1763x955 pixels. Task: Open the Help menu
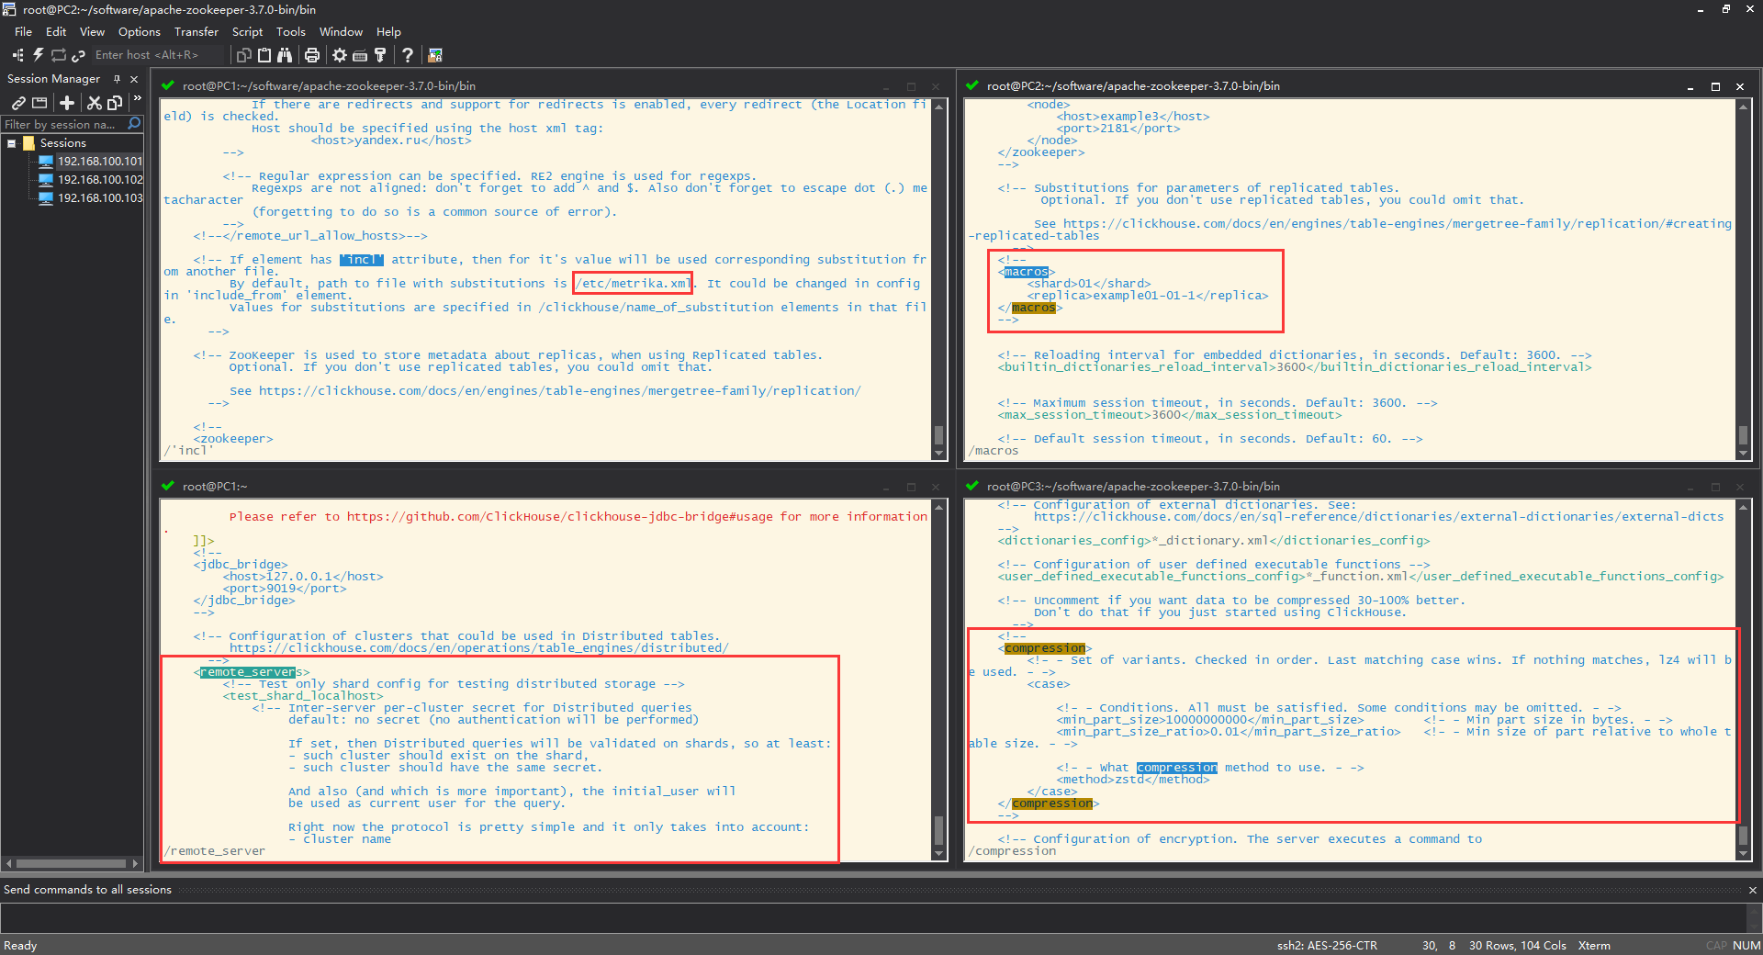coord(388,32)
